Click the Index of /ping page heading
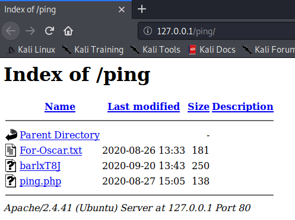 (x=77, y=75)
